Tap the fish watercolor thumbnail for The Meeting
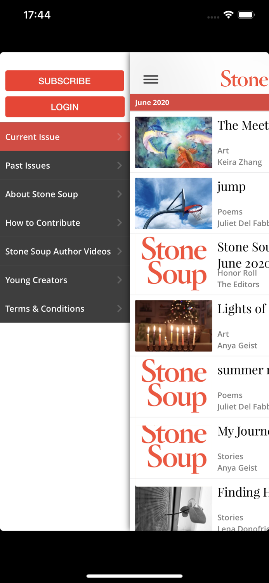Viewport: 269px width, 583px height. point(174,142)
